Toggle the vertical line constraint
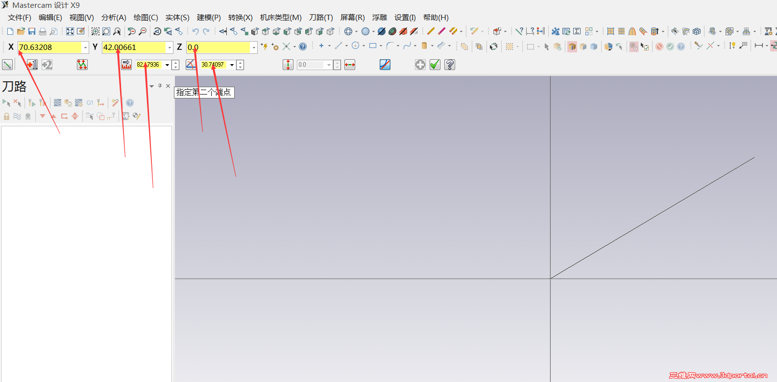 click(288, 65)
